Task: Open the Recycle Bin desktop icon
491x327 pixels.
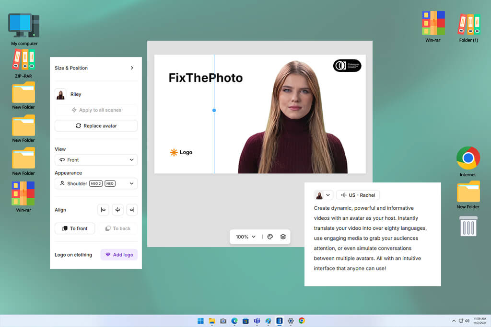Action: 468,226
